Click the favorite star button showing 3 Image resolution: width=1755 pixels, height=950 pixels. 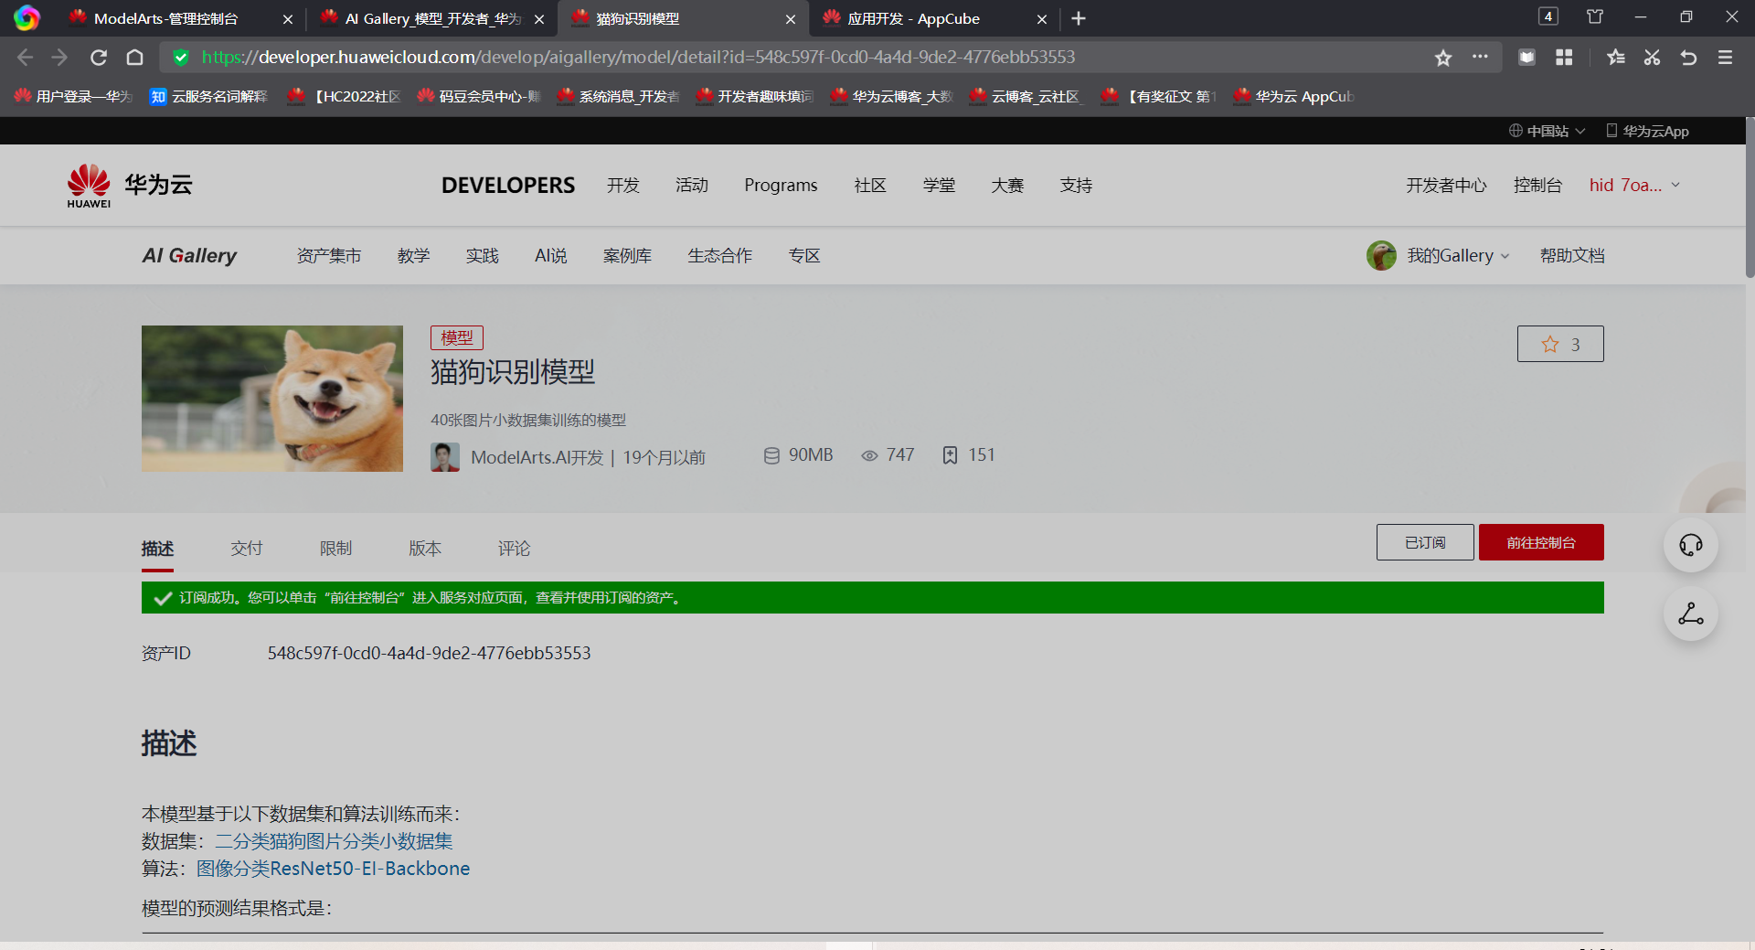1560,344
